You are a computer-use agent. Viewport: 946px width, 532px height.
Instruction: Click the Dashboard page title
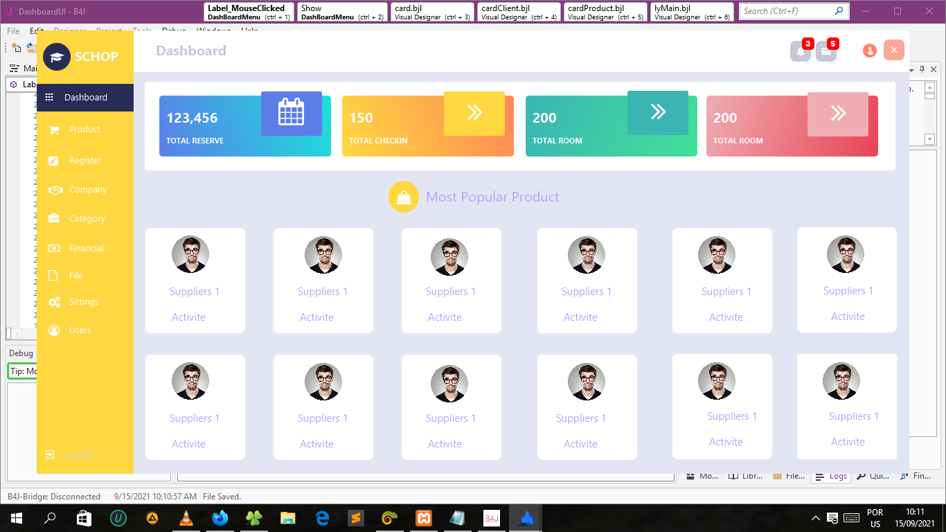point(191,51)
